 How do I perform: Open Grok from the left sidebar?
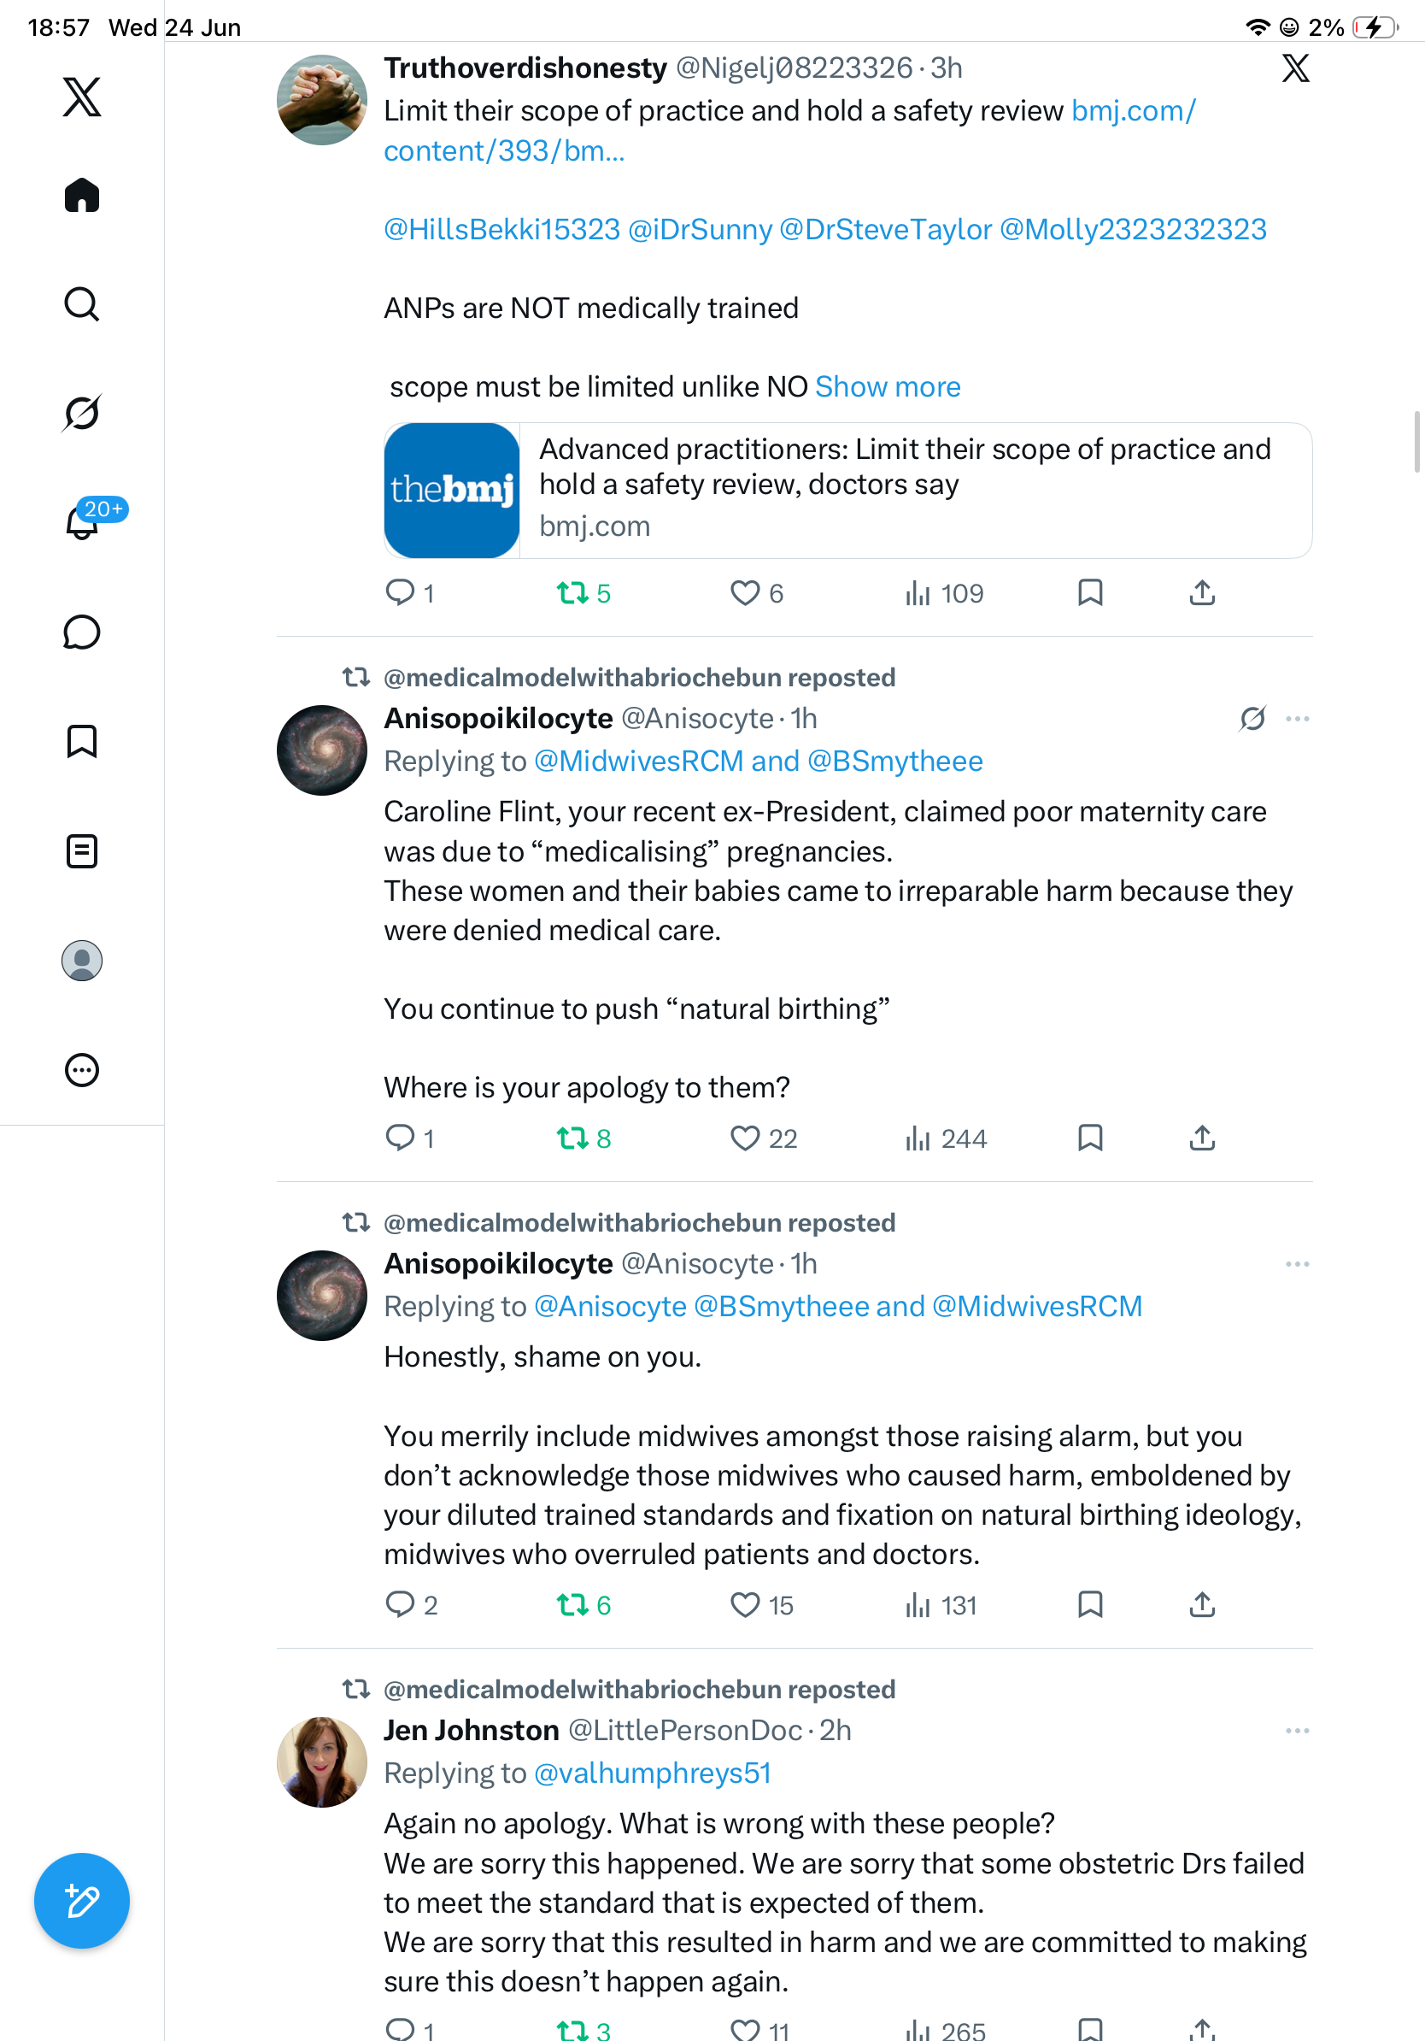click(82, 413)
